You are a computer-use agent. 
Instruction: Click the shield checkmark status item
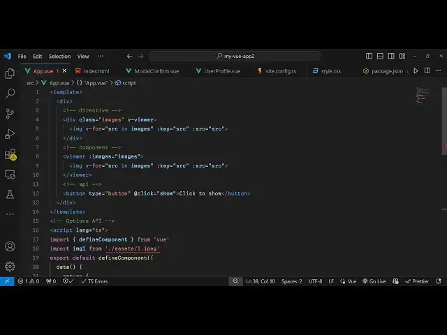tap(68, 281)
